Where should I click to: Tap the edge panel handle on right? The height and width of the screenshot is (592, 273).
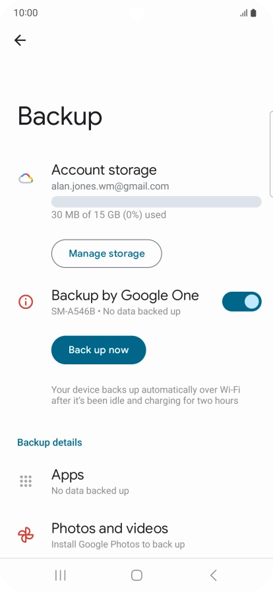(271, 154)
